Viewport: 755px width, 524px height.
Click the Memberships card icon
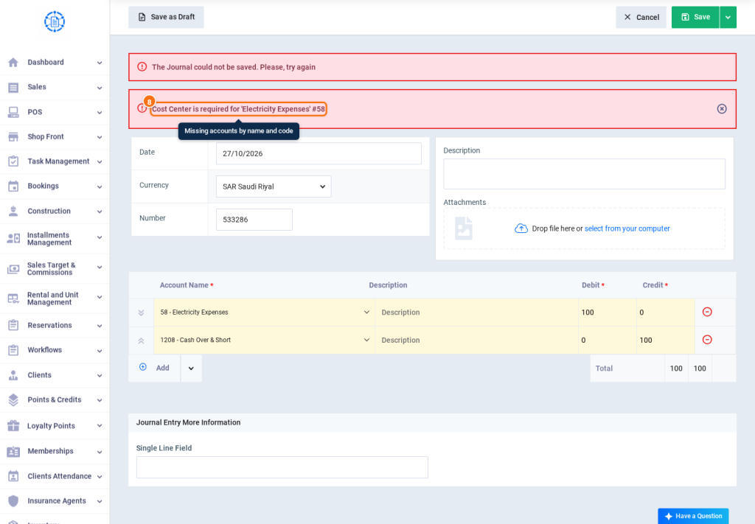(x=13, y=451)
